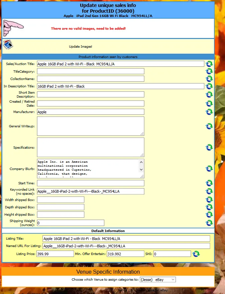Click Company Blurb scroll down arrow
The height and width of the screenshot is (294, 225).
(x=141, y=169)
